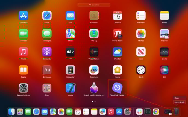This screenshot has height=117, width=188.
Task: Open Google Chrome from the Dock
Action: (156, 112)
